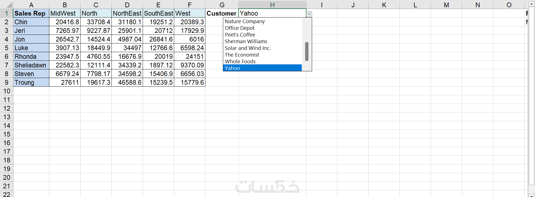Image resolution: width=535 pixels, height=197 pixels.
Task: Click cell with value 22582.3
Action: [65, 65]
